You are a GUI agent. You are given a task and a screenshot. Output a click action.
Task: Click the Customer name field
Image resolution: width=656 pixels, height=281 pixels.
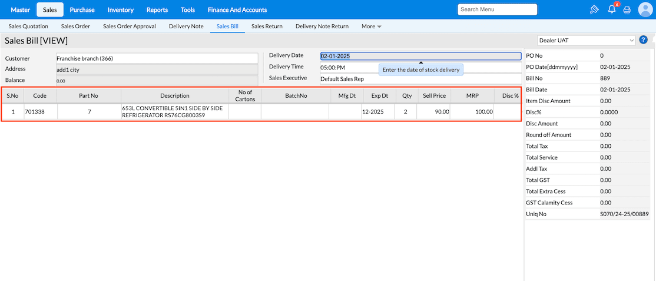157,58
